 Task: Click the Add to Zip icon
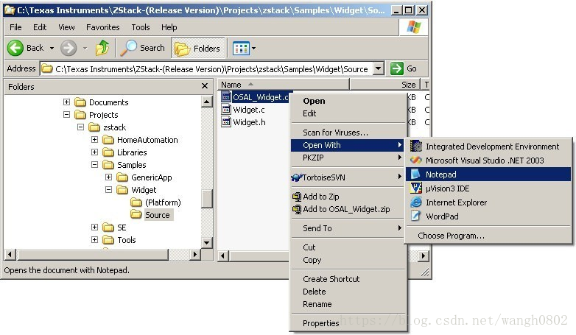pos(296,197)
